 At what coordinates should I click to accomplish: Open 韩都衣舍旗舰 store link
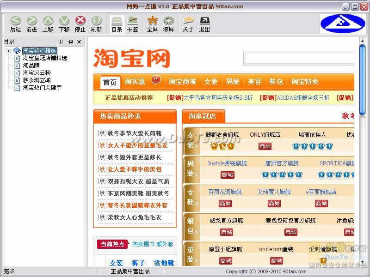[x=222, y=135]
